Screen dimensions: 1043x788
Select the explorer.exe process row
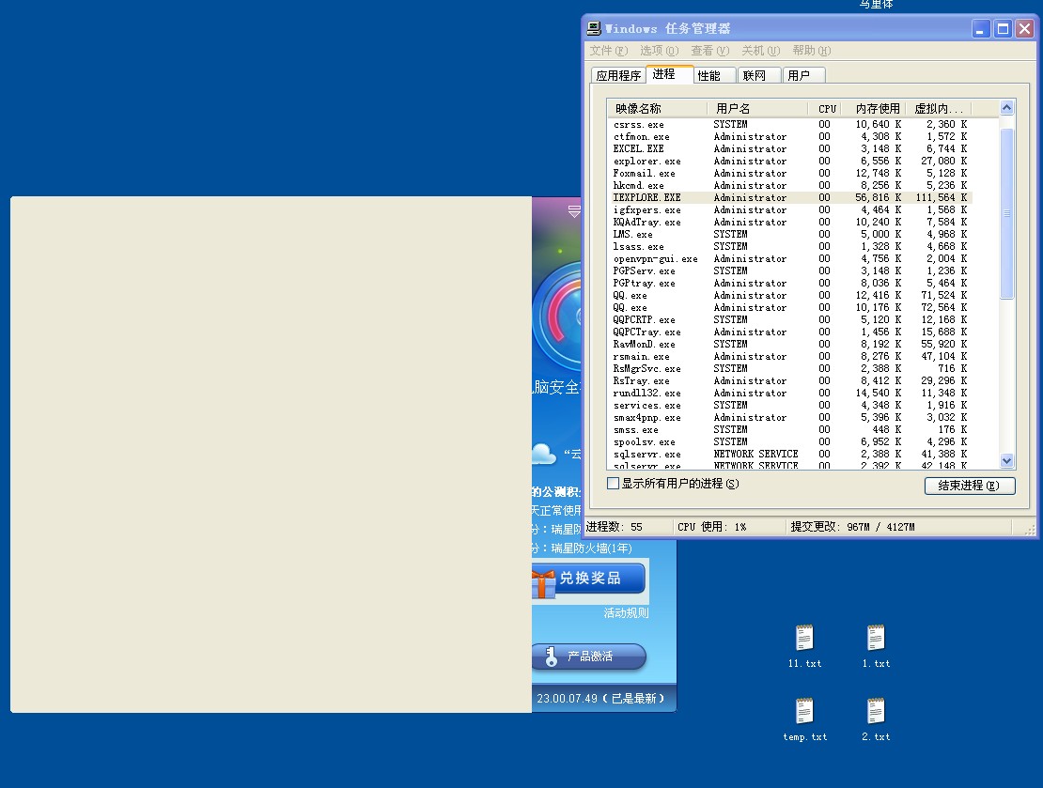point(790,161)
